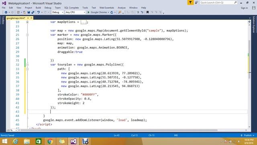Open File Explorer from the taskbar
The height and width of the screenshot is (145, 257).
27,141
